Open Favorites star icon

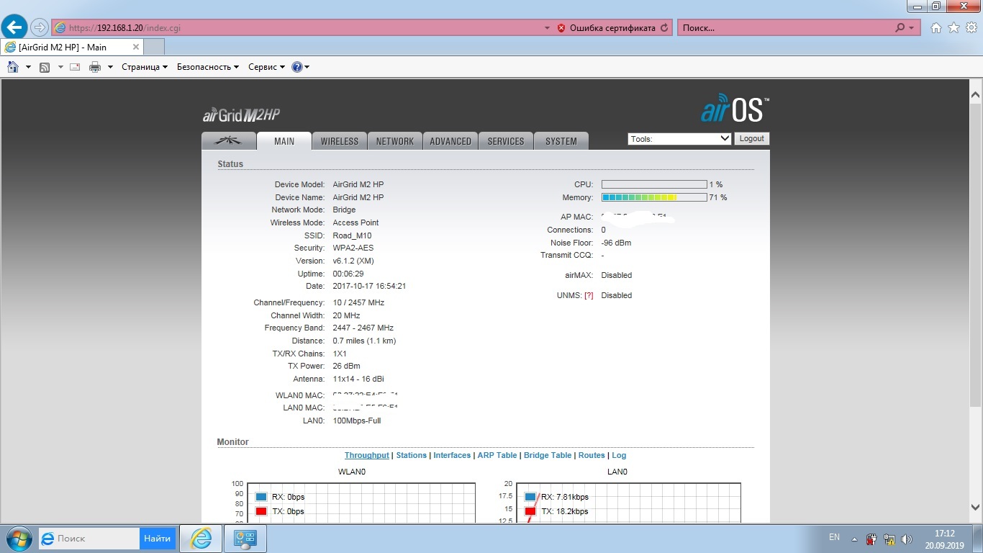click(x=953, y=28)
